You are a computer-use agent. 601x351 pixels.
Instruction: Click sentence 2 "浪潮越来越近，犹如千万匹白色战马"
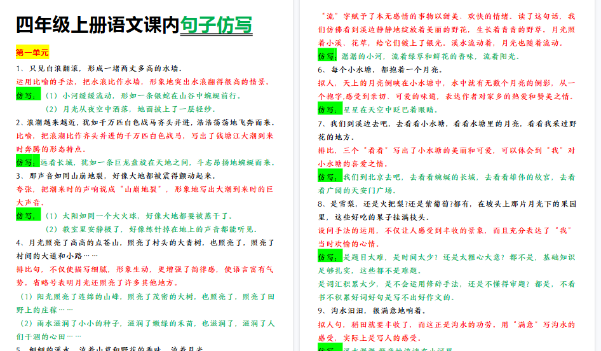pos(145,122)
